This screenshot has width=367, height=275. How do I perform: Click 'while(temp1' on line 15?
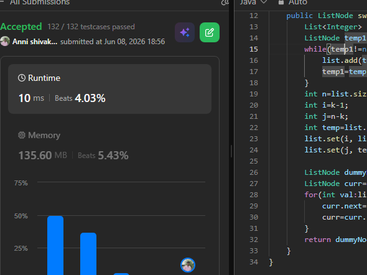[328, 49]
